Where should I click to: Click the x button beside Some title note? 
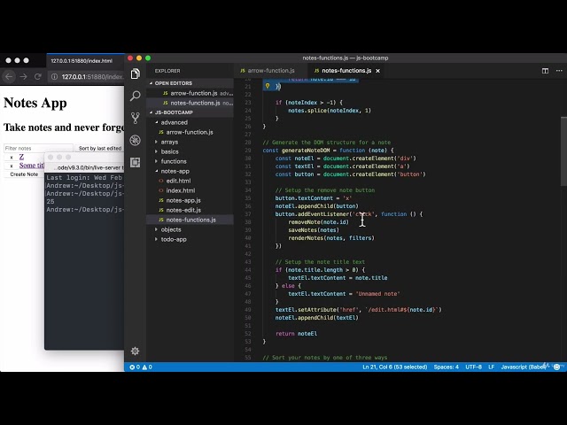coord(12,166)
